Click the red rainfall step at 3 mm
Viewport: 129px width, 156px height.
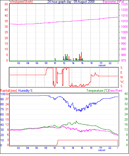pyautogui.click(x=88, y=140)
